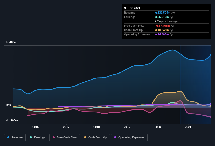Image resolution: width=215 pixels, height=146 pixels.
Task: Click the kr.25.519m earnings value
Action: tap(162, 17)
